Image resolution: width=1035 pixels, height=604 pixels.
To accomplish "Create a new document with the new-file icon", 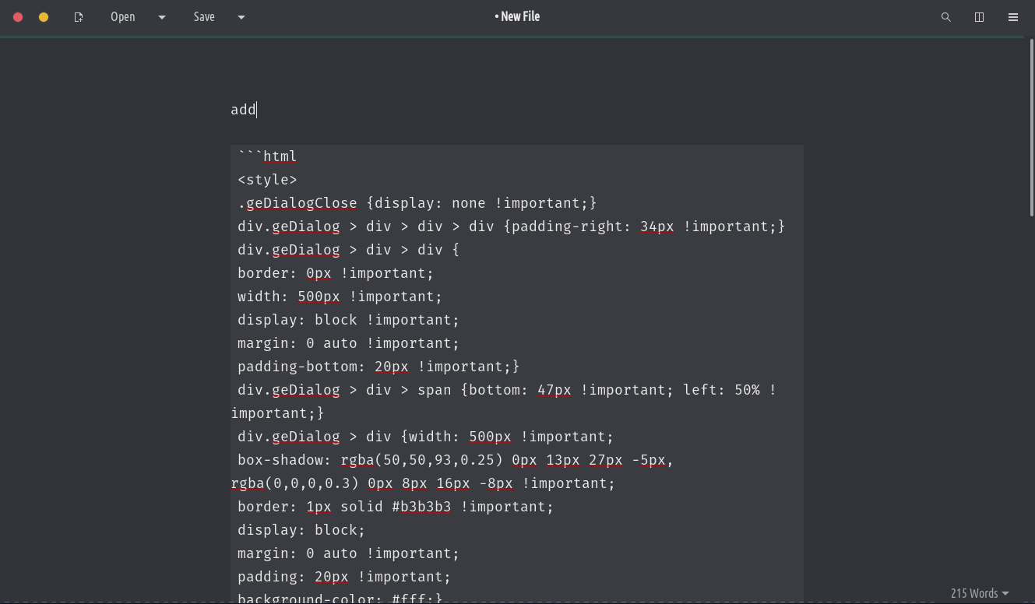I will click(79, 17).
